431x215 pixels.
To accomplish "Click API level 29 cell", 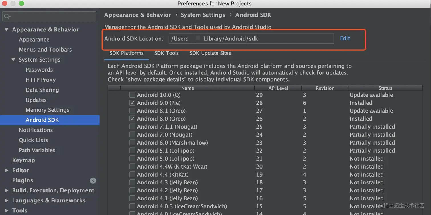I will (x=259, y=95).
